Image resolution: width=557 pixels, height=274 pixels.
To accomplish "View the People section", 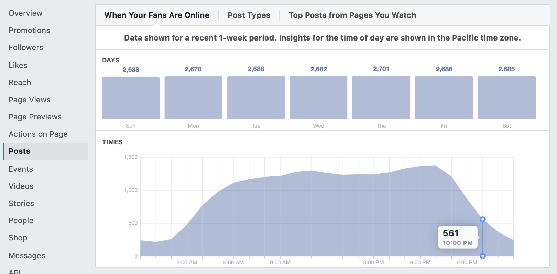I will 21,220.
